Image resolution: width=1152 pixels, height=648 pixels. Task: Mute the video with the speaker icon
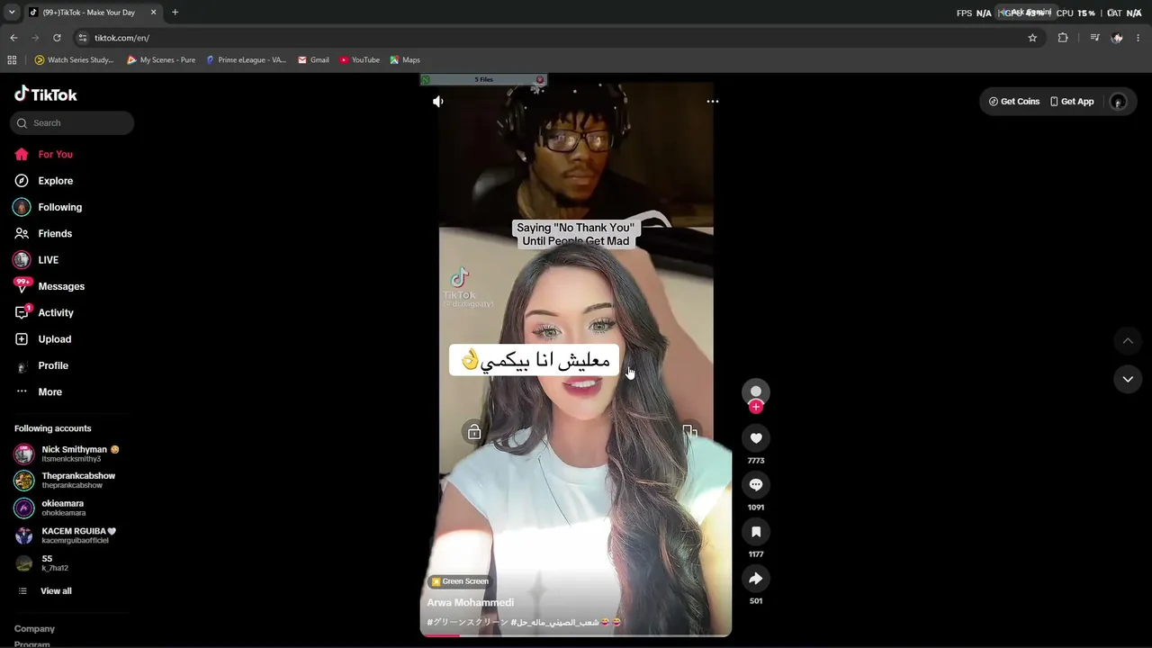[x=438, y=102]
